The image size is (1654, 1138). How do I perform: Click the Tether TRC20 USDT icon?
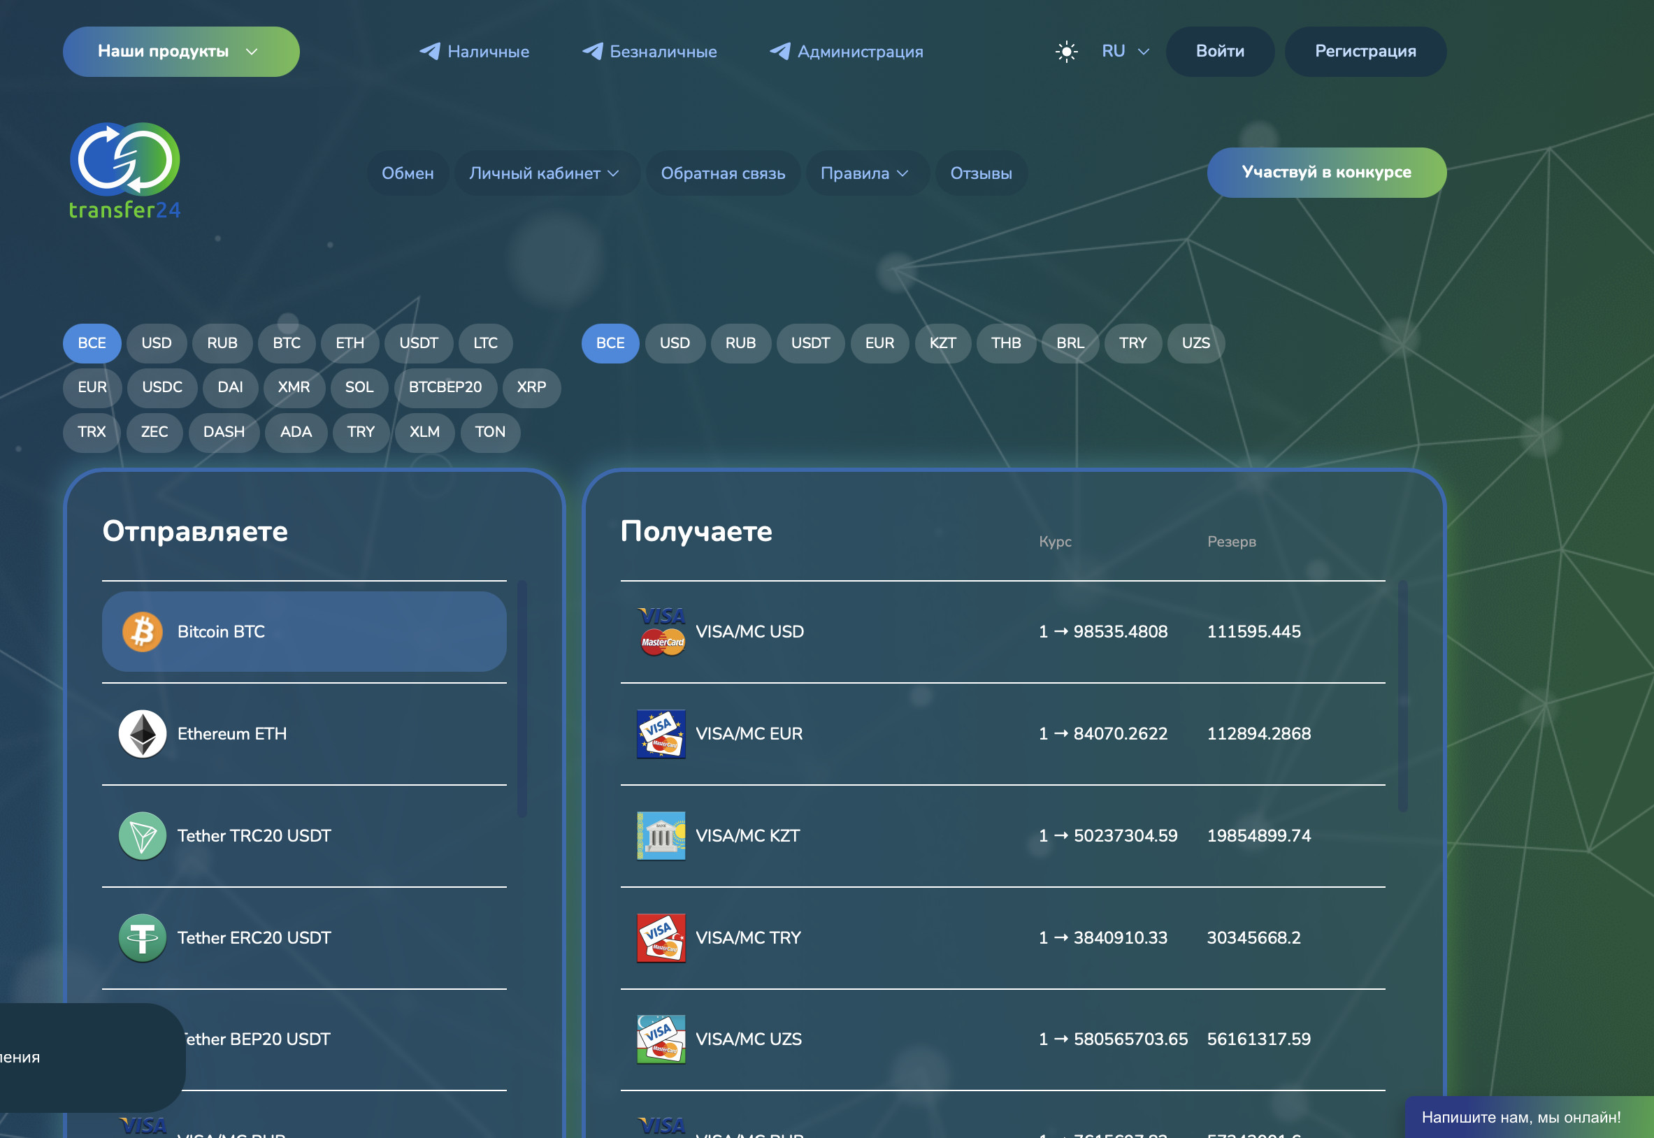(143, 835)
